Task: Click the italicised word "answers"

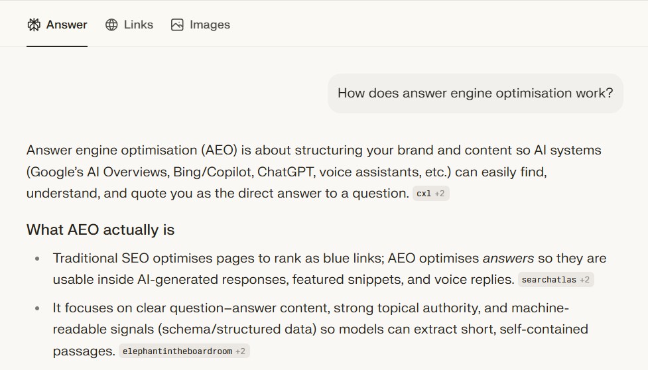Action: click(508, 258)
